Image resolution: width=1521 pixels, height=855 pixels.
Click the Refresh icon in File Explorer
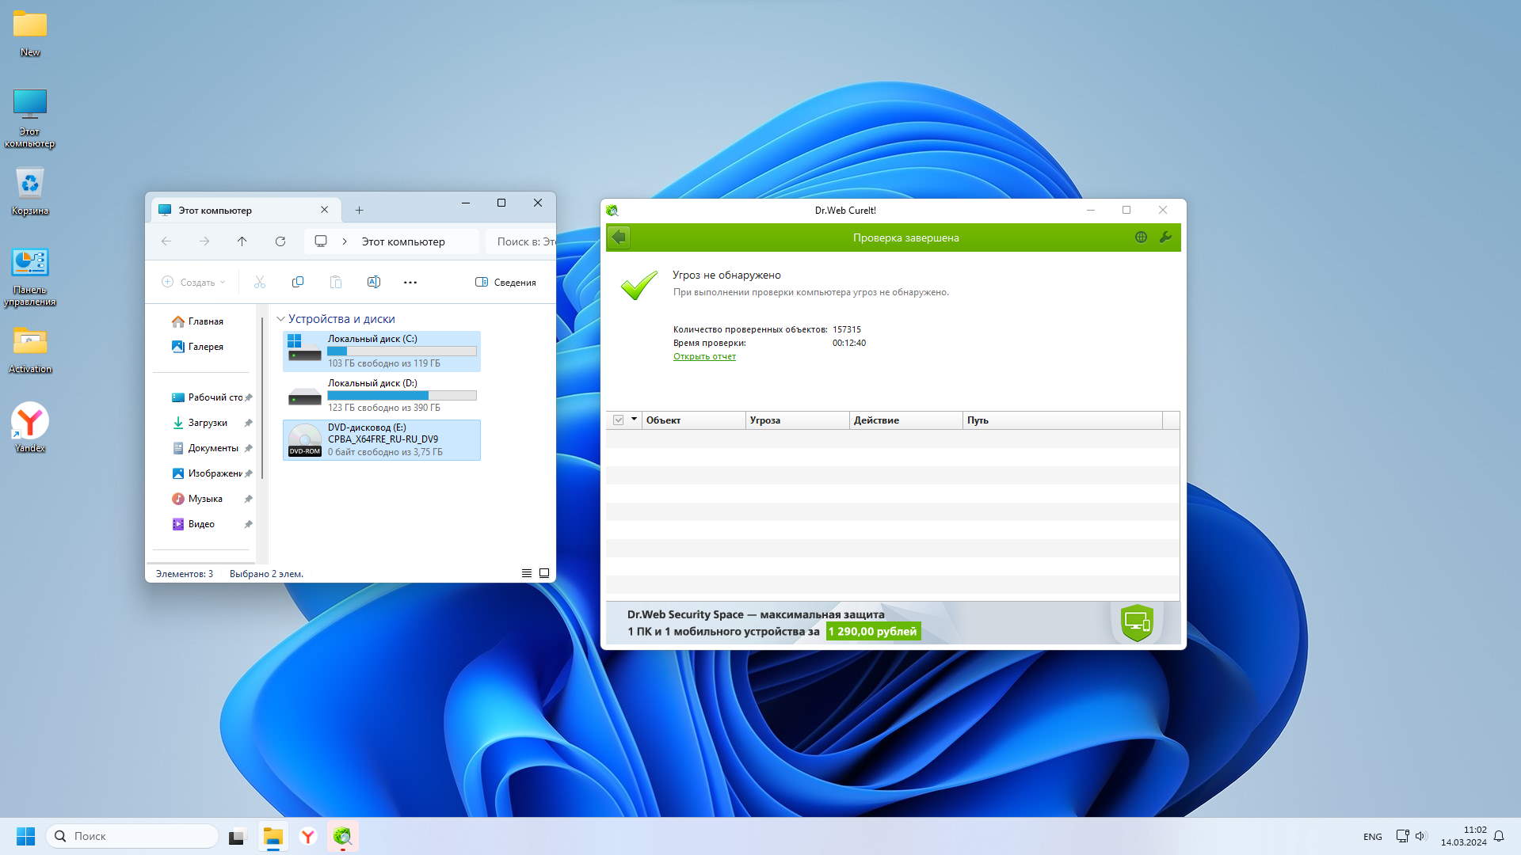[280, 241]
